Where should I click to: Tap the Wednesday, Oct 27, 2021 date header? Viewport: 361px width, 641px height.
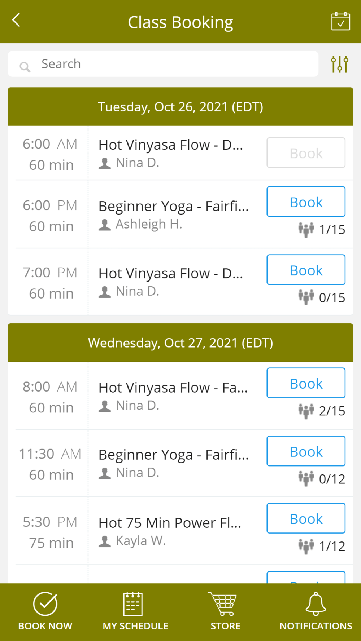180,342
